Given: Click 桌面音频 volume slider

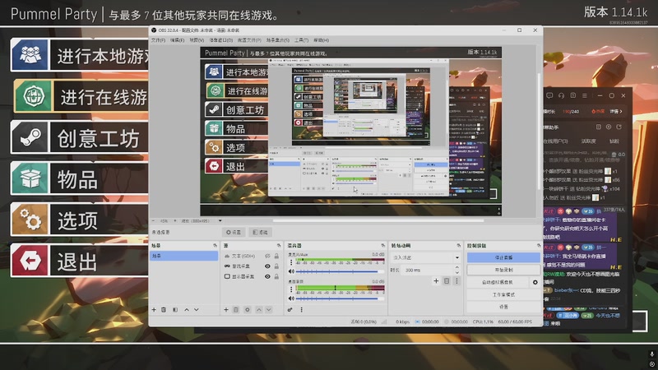Looking at the screenshot, I should tap(339, 298).
